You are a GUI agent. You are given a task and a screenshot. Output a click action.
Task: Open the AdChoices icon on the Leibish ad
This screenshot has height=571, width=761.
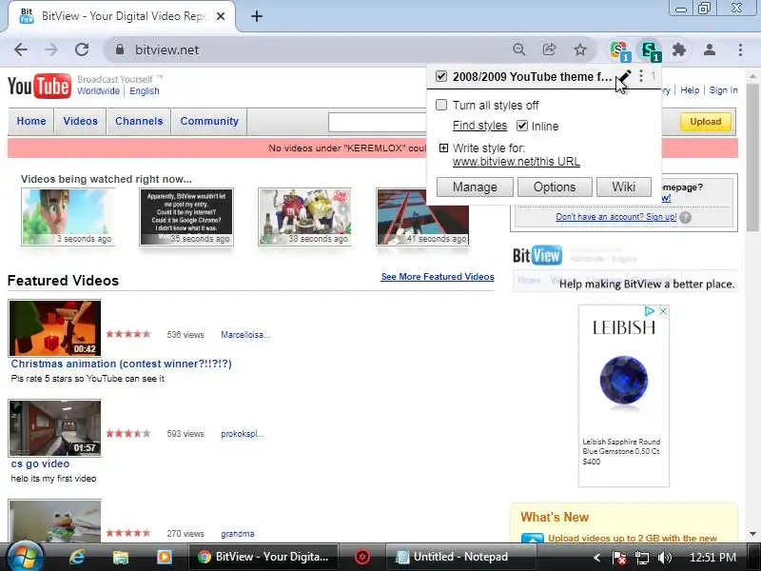pos(649,311)
